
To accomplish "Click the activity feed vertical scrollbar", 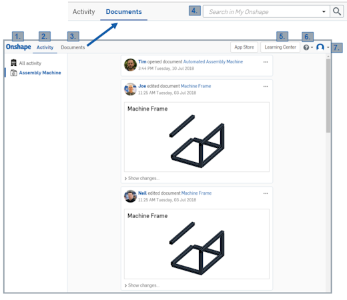I will point(328,95).
